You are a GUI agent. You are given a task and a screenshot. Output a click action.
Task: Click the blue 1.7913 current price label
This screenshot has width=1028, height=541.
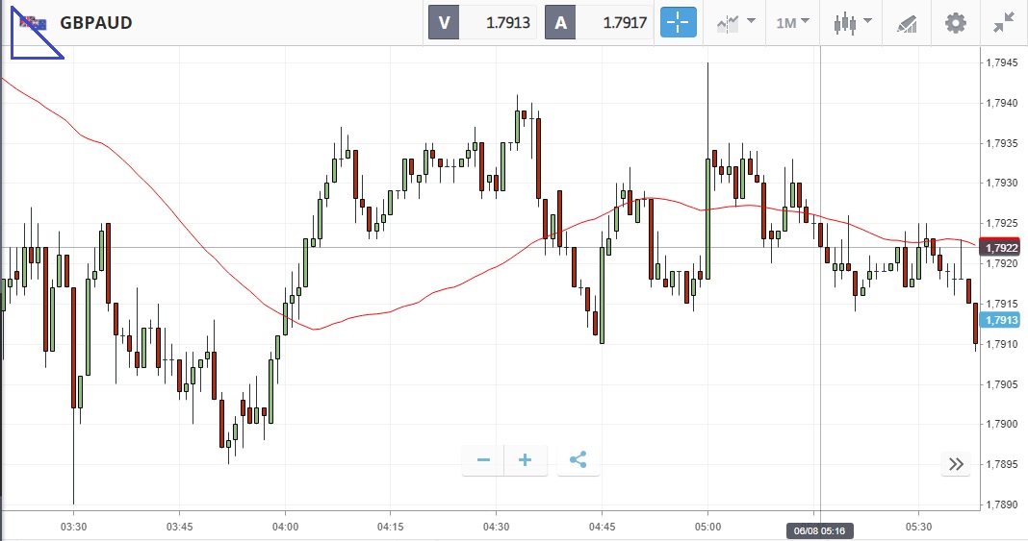point(1002,321)
